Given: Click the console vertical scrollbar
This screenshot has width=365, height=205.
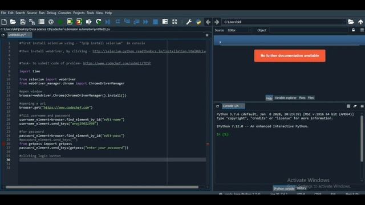Looking at the screenshot, I should click(362, 138).
